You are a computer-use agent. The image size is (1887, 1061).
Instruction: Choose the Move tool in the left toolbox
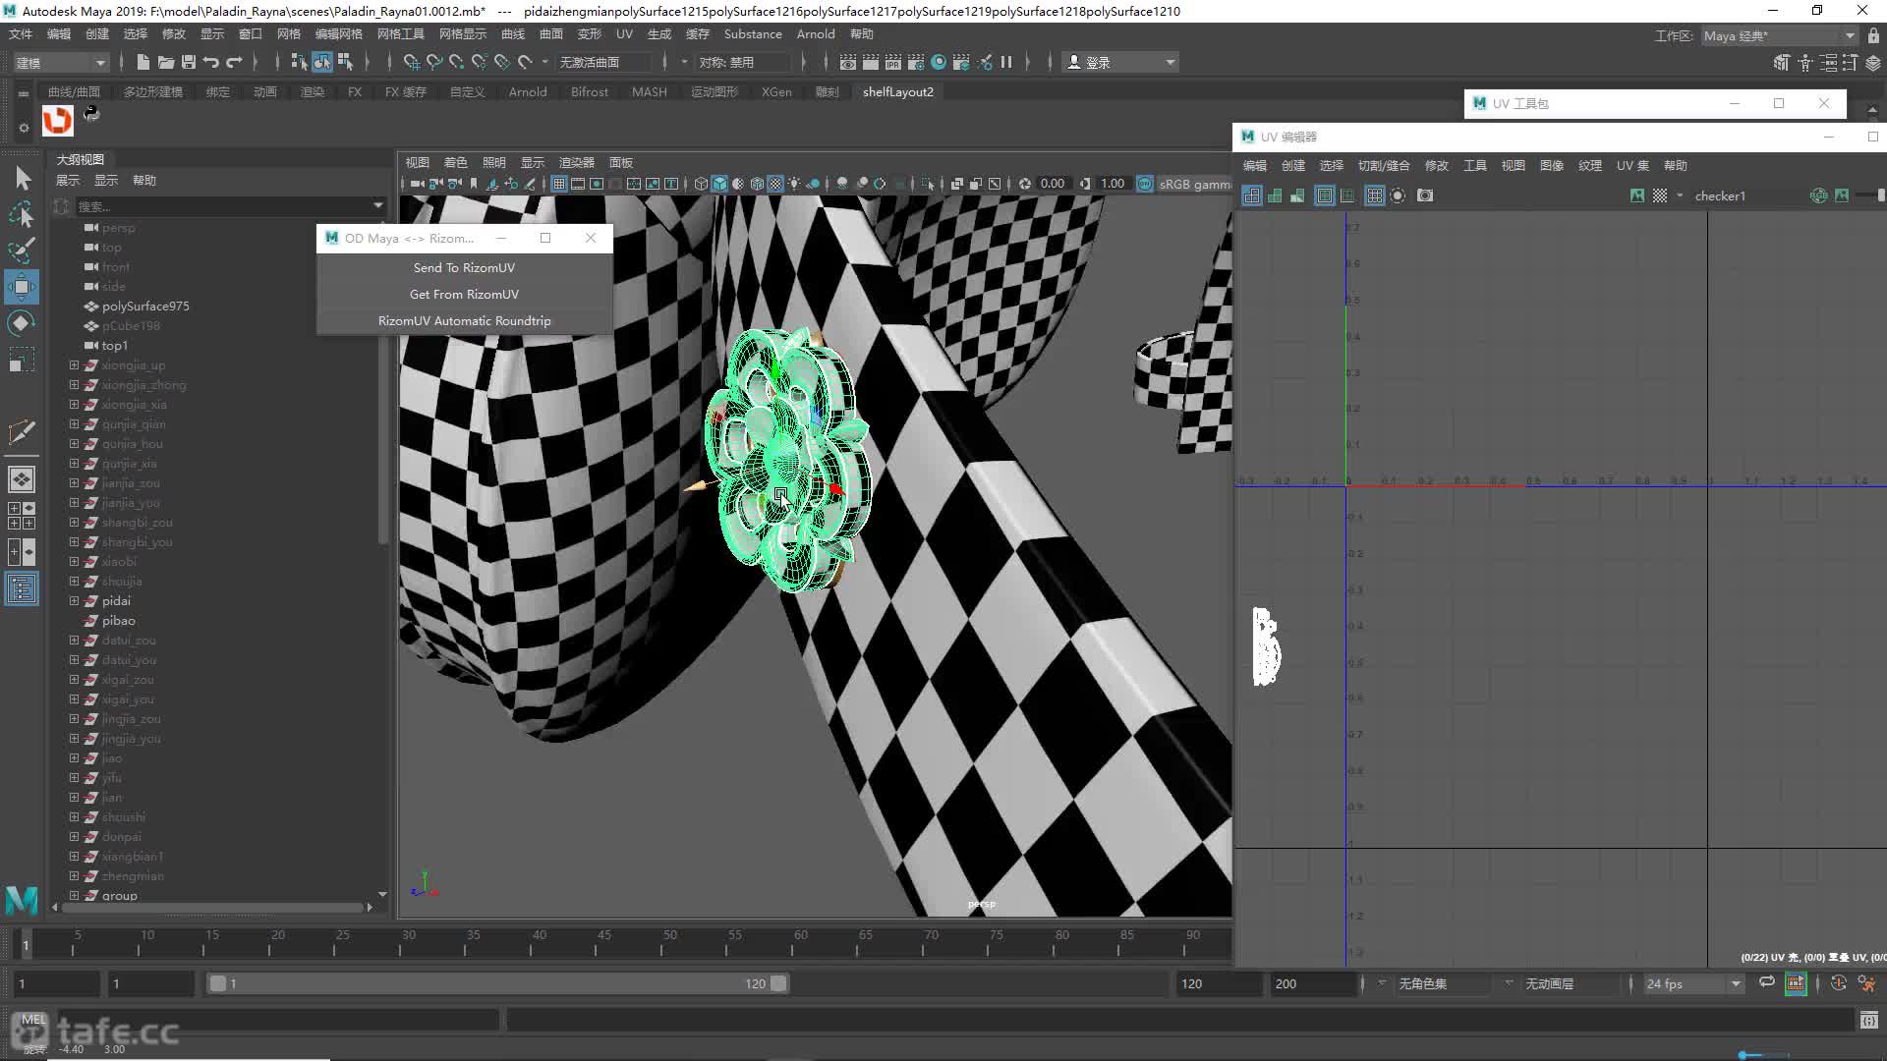click(x=22, y=287)
